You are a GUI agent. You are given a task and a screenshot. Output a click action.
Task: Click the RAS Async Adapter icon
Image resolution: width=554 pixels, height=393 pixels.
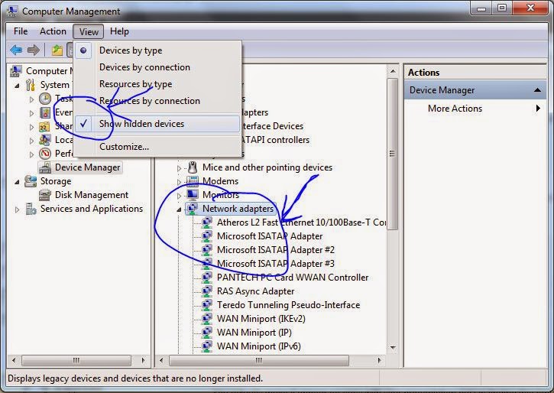coord(206,291)
